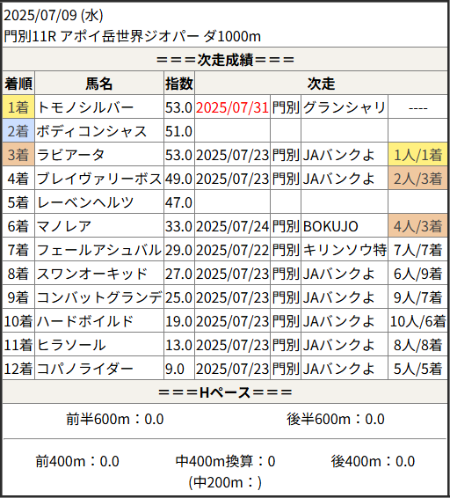Screen dimensions: 450x498
Task: Click horse name ボディコンシャス
Action: 91,131
